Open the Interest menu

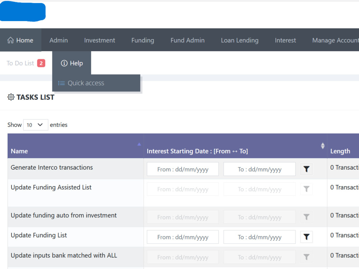pos(285,40)
